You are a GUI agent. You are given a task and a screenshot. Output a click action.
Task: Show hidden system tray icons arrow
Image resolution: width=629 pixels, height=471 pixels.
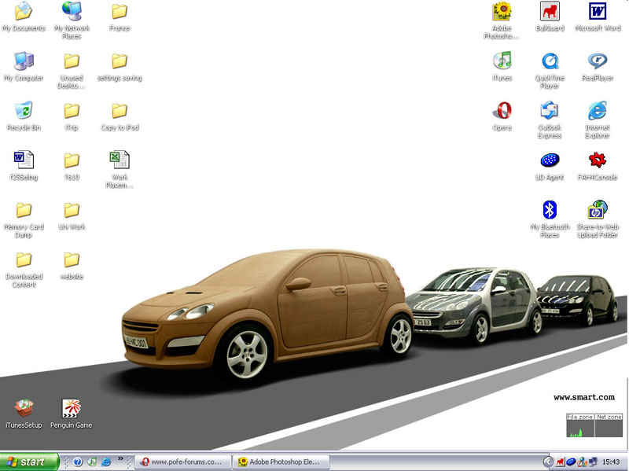pyautogui.click(x=548, y=462)
